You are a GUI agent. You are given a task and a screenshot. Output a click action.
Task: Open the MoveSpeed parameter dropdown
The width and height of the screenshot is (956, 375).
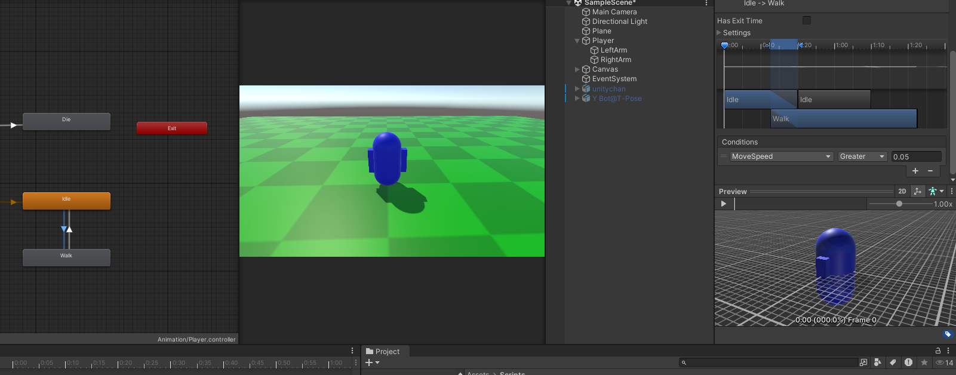[x=782, y=156]
